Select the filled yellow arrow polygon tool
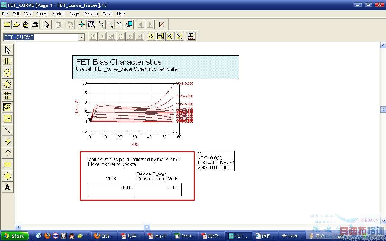This screenshot has height=241, width=386. tap(8, 142)
